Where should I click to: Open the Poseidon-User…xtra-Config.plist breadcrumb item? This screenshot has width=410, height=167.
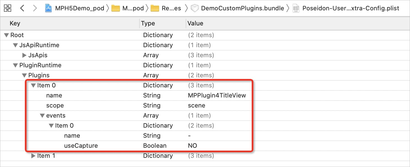(351, 8)
